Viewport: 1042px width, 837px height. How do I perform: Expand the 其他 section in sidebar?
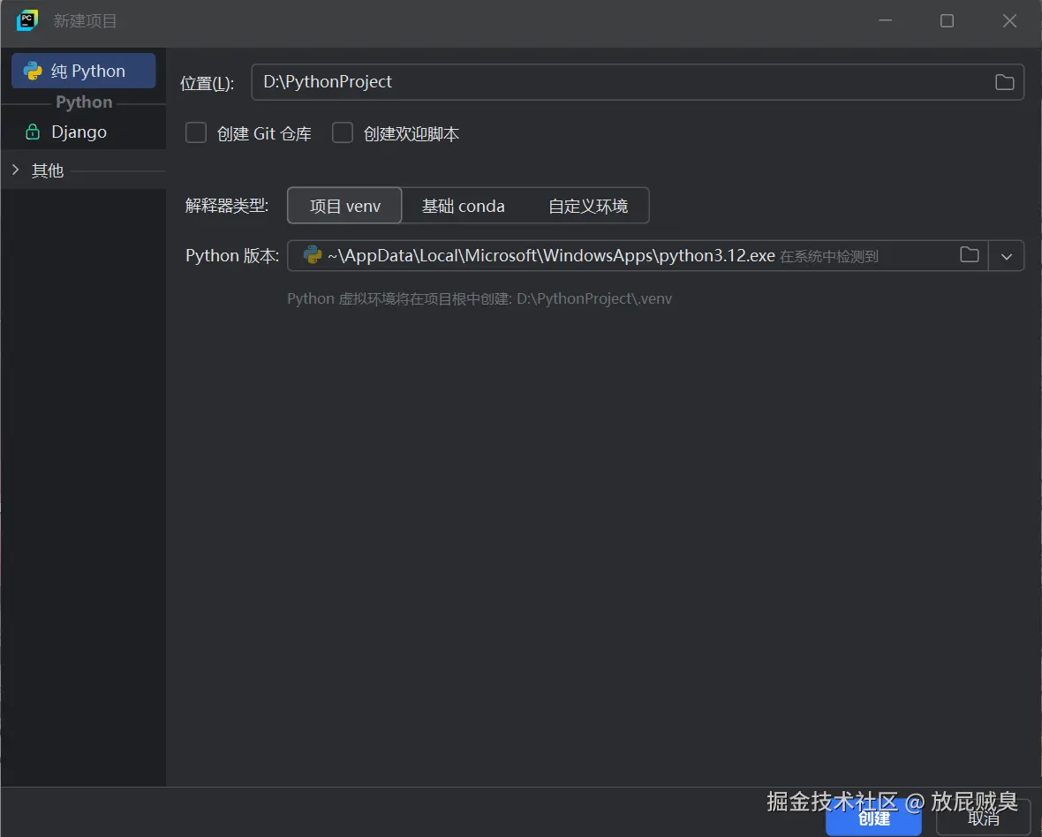[x=15, y=170]
